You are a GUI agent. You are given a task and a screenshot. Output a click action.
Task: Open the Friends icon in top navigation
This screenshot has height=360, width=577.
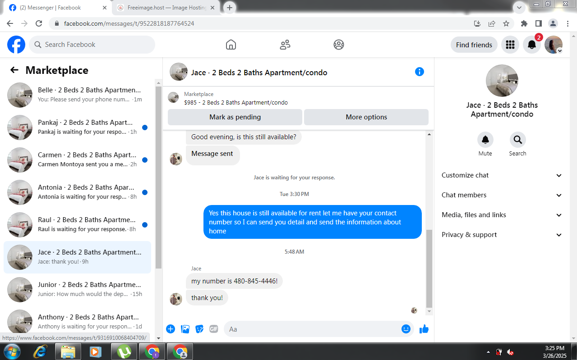pos(285,45)
